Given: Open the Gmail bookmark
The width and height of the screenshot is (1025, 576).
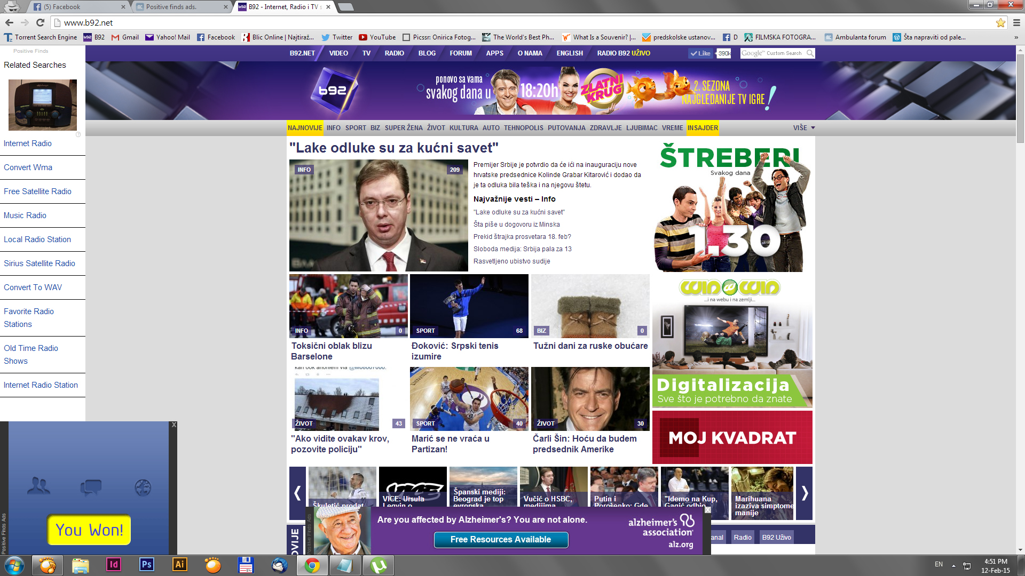Looking at the screenshot, I should coord(125,37).
